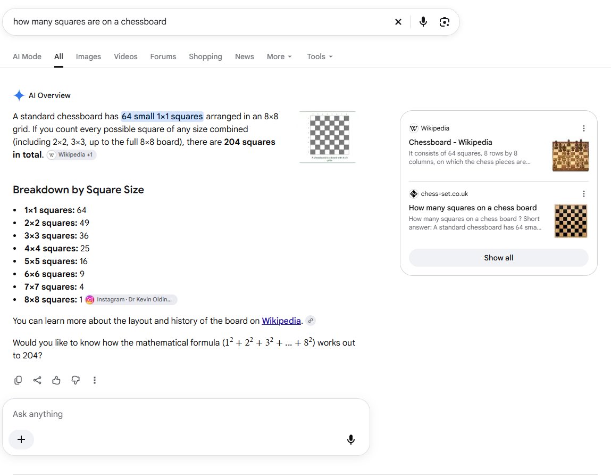
Task: Select the 7×7 squares: 4 row
Action: click(54, 287)
